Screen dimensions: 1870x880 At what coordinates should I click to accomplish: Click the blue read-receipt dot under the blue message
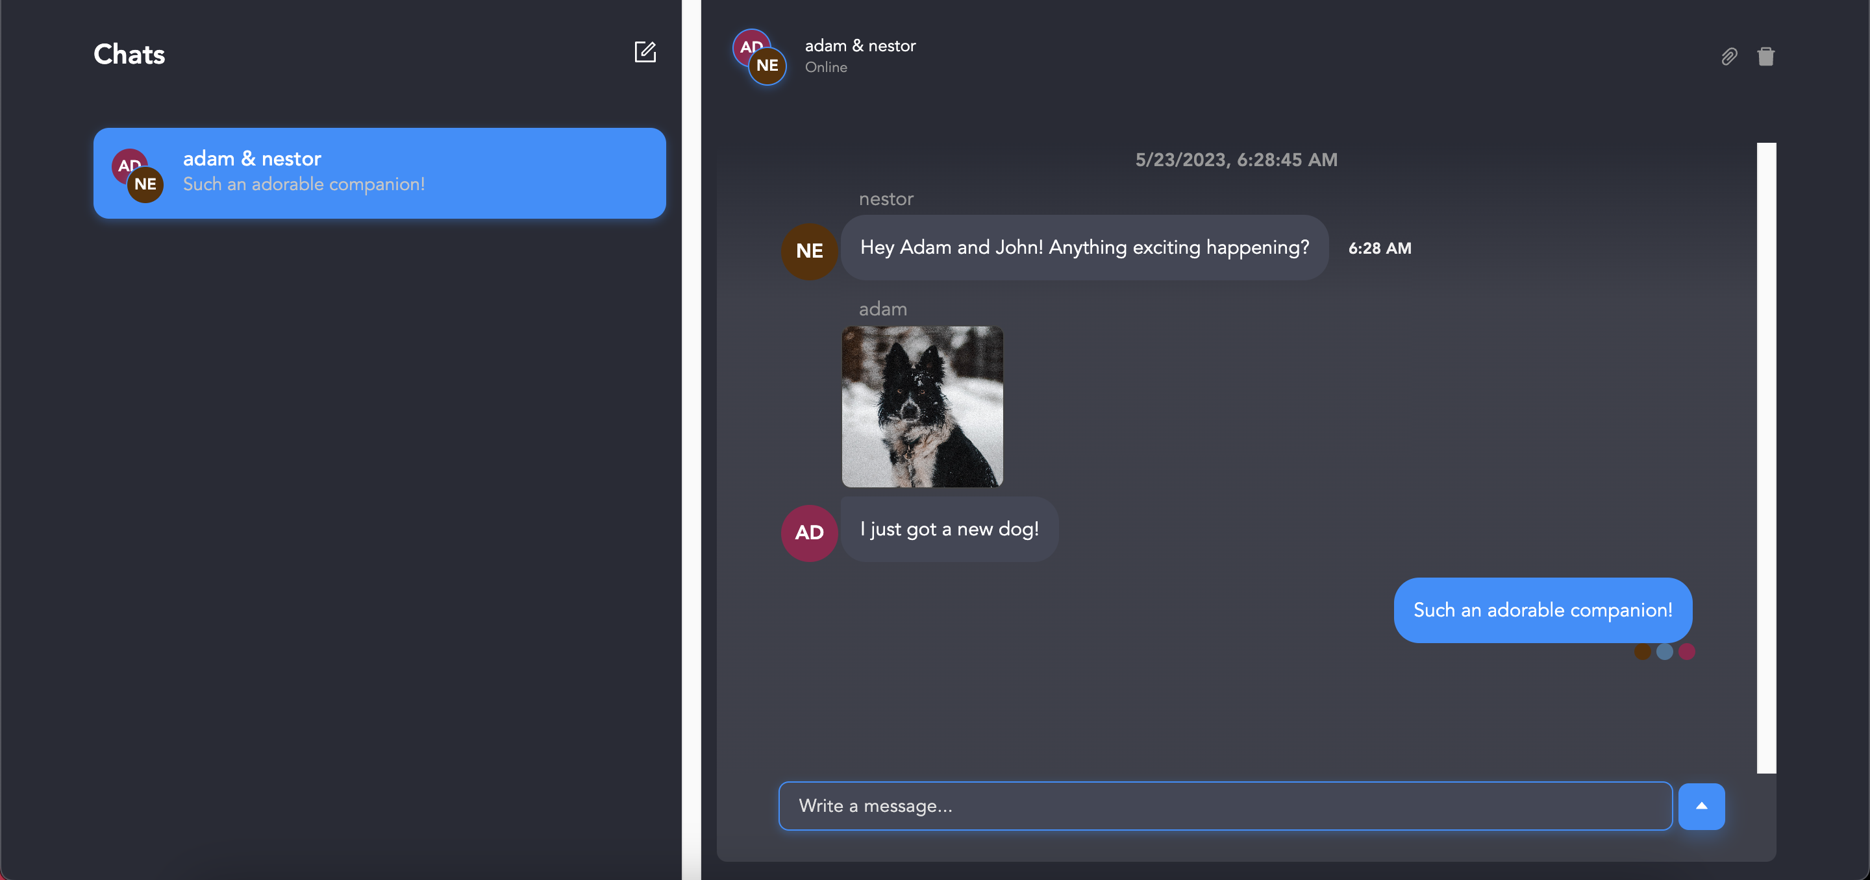point(1664,652)
